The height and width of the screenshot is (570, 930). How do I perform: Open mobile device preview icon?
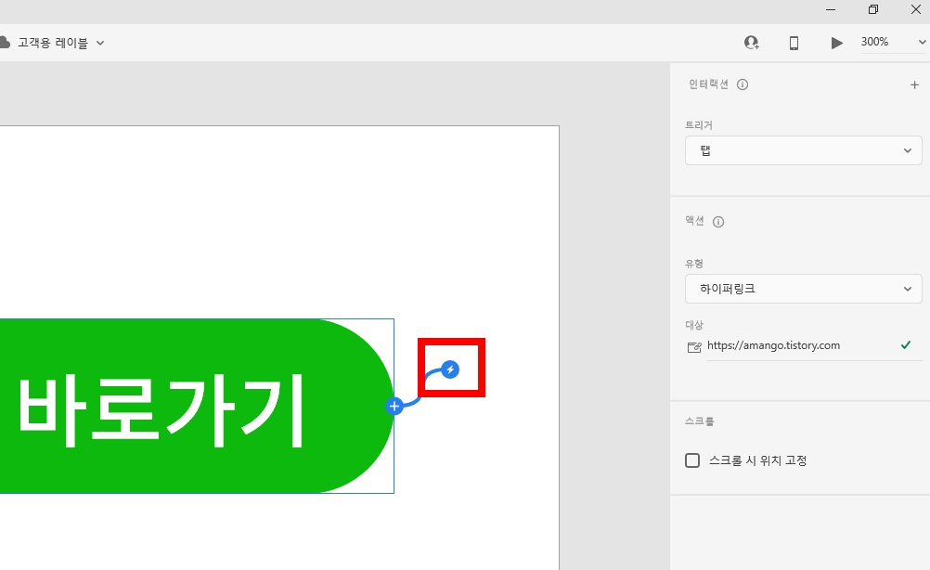tap(794, 42)
